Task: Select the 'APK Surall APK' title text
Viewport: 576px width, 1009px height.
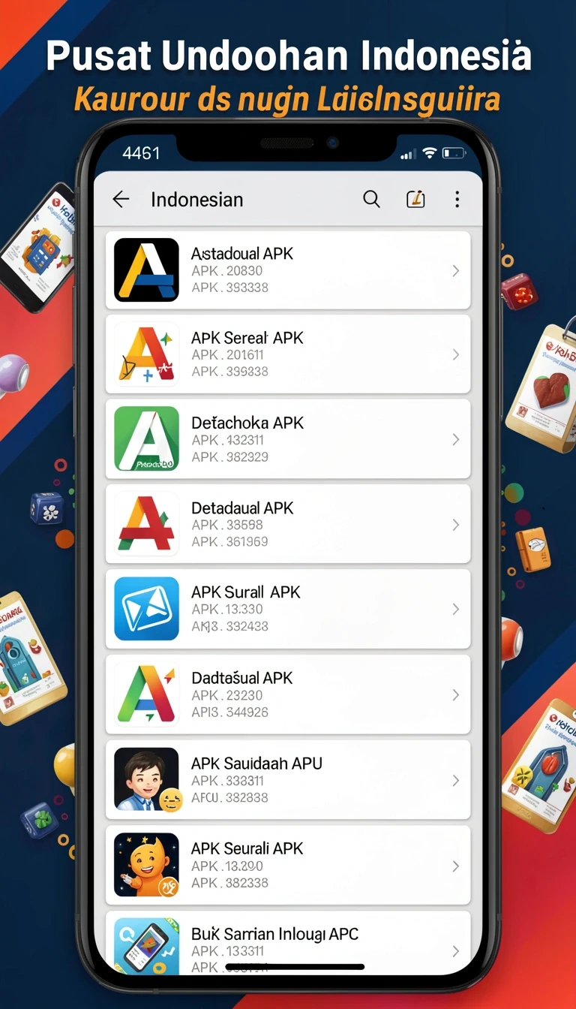Action: coord(245,592)
